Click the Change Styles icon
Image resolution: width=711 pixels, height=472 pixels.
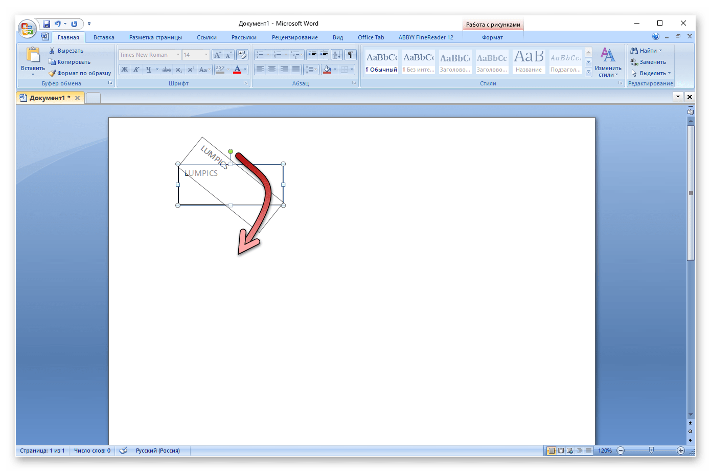tap(608, 61)
